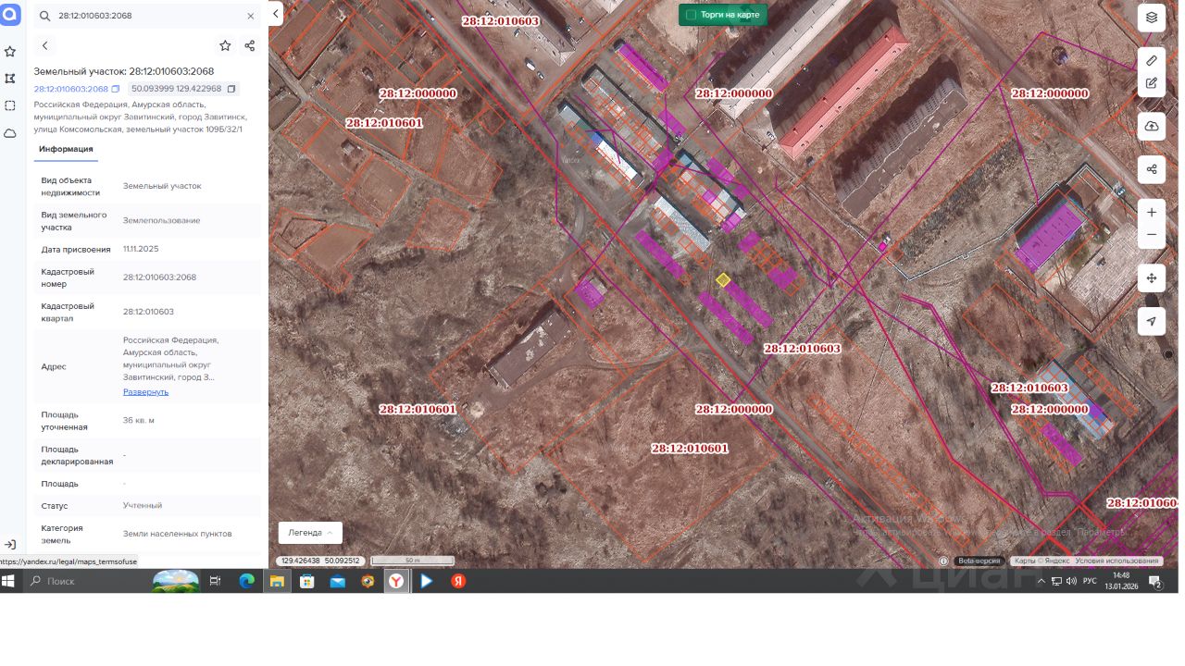
Task: Open favorites from the left sidebar star
Action: 10,52
